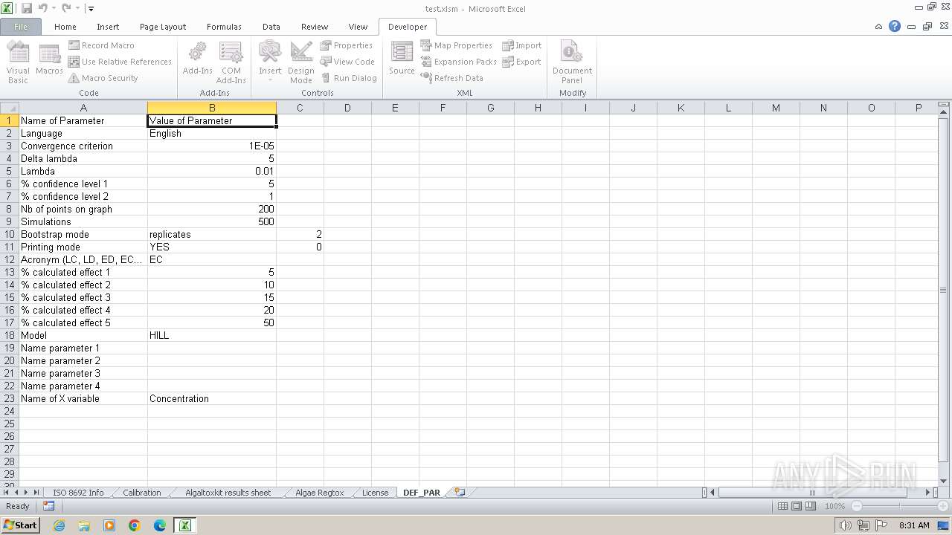Select row 12 header

10,259
